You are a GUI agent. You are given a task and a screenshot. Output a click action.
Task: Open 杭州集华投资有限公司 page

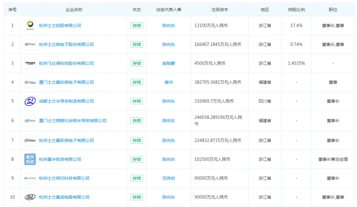[60, 159]
